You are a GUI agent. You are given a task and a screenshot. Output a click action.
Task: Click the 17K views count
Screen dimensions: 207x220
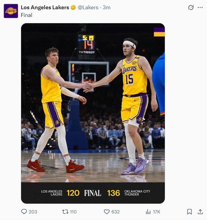(x=157, y=212)
